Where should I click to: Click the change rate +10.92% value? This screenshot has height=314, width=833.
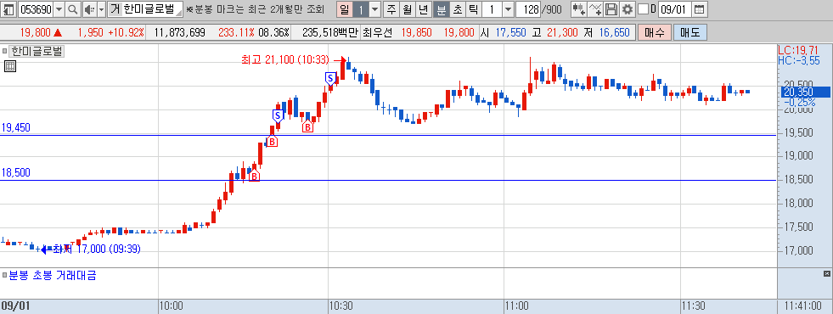tap(126, 32)
